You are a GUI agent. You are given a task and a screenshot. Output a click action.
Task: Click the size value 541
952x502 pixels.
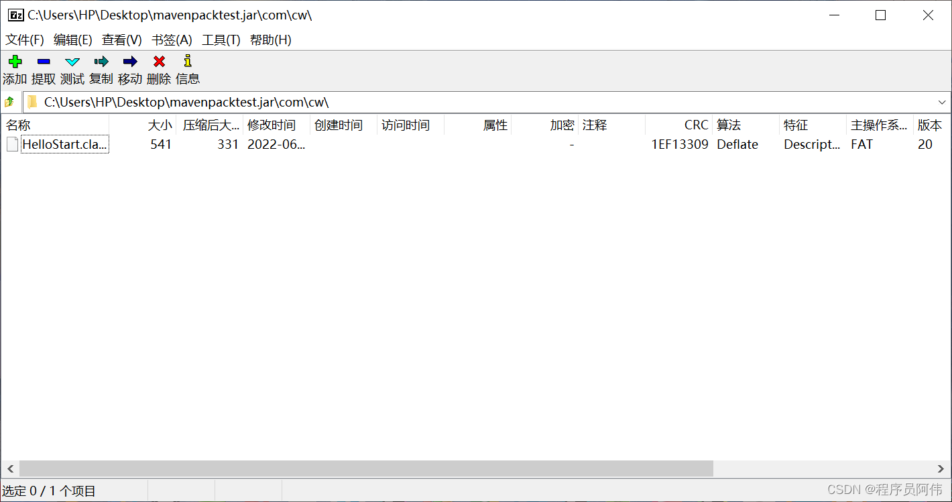(x=161, y=144)
